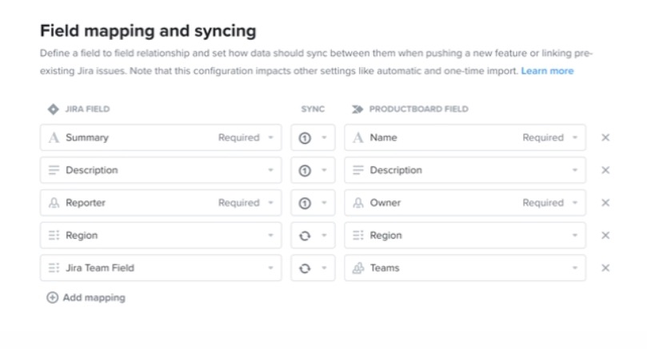Remove the Description mapping row
The image size is (647, 349).
605,170
